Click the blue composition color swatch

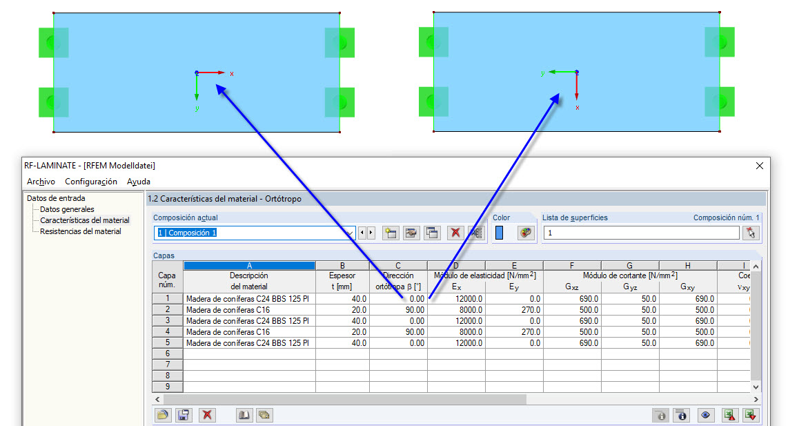click(x=499, y=233)
